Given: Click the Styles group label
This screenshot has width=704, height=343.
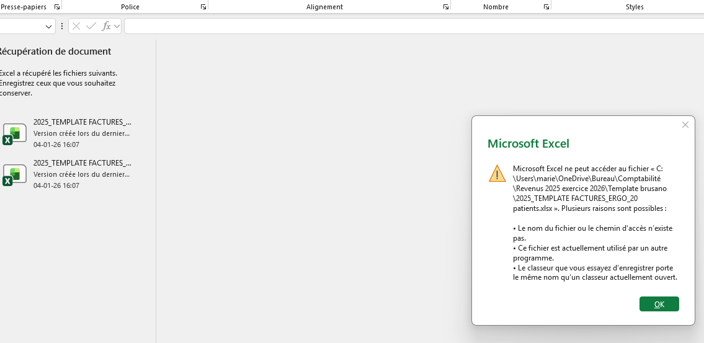Looking at the screenshot, I should click(x=635, y=7).
